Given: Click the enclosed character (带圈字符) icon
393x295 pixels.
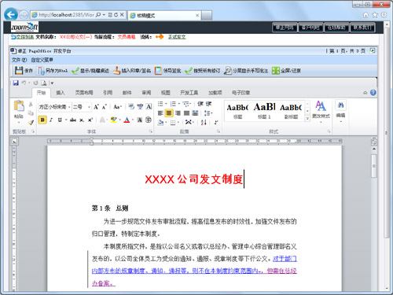Looking at the screenshot, I should click(x=149, y=120).
